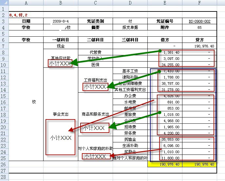
Task: Click the '二级科目' header cell
Action: pos(95,40)
